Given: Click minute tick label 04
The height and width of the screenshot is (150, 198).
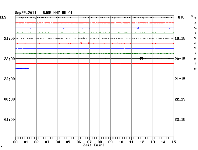Looking at the screenshot, I should point(58,142).
